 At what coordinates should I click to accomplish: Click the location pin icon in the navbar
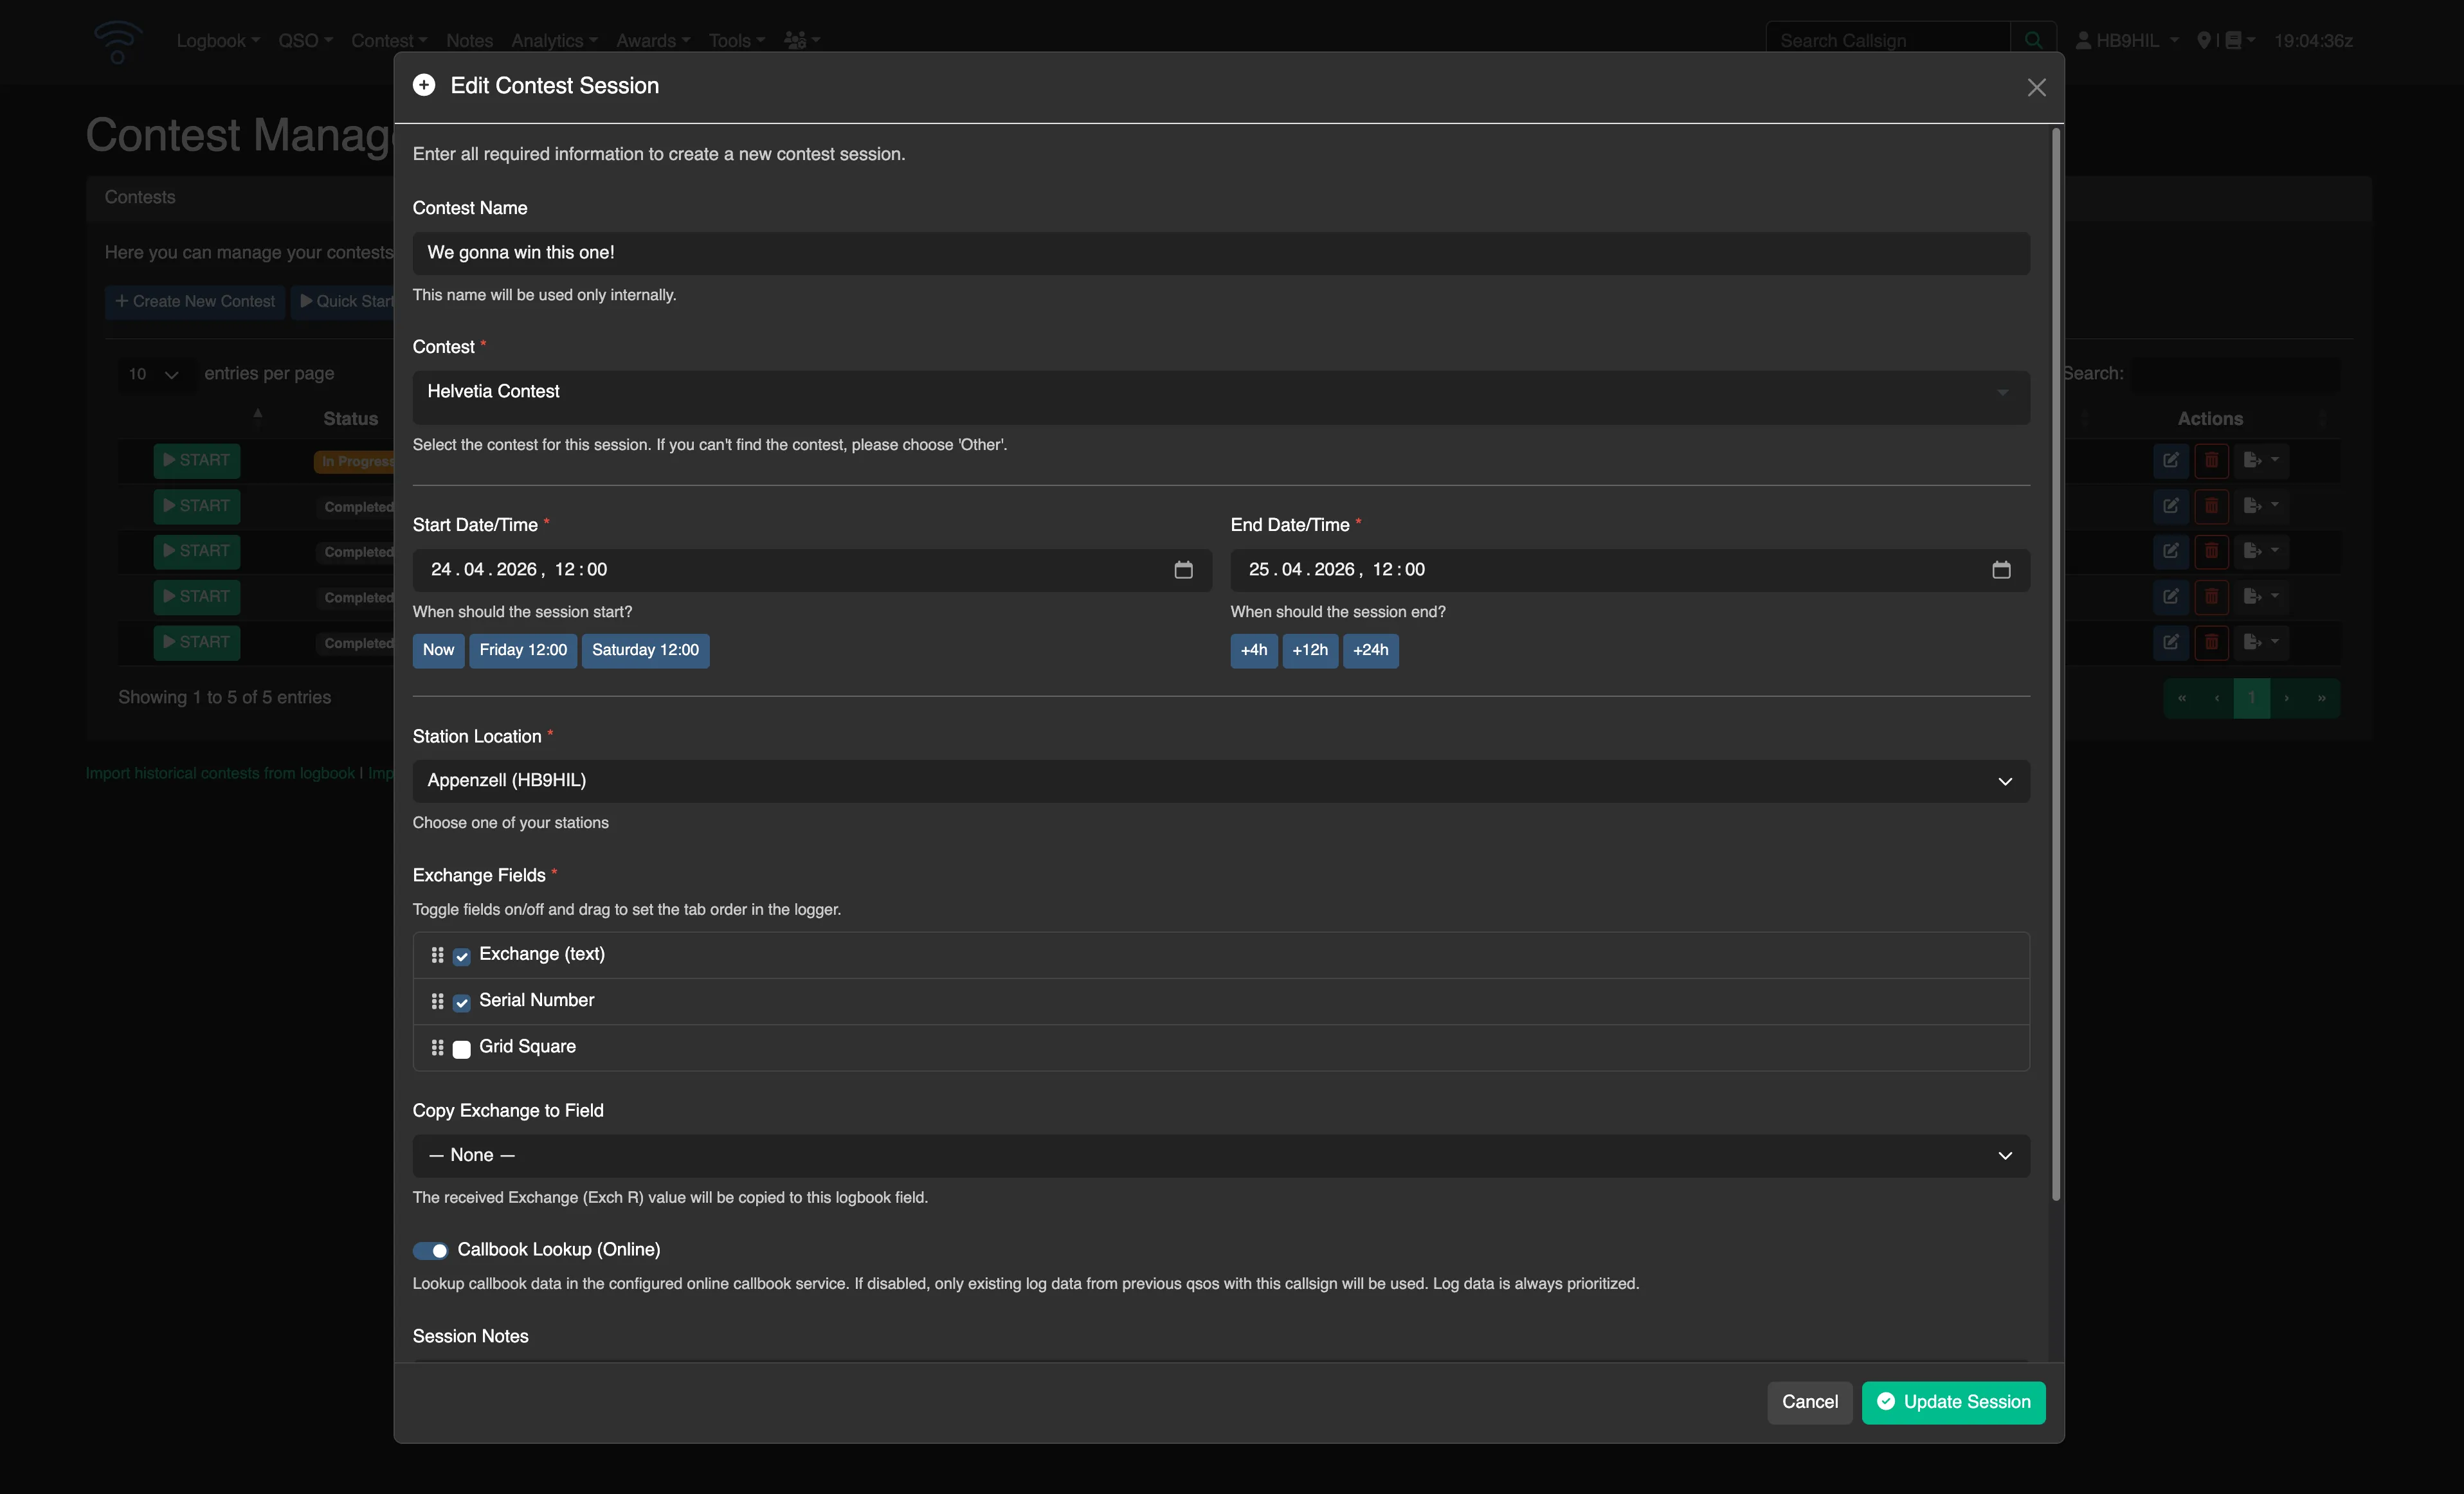click(x=2203, y=40)
